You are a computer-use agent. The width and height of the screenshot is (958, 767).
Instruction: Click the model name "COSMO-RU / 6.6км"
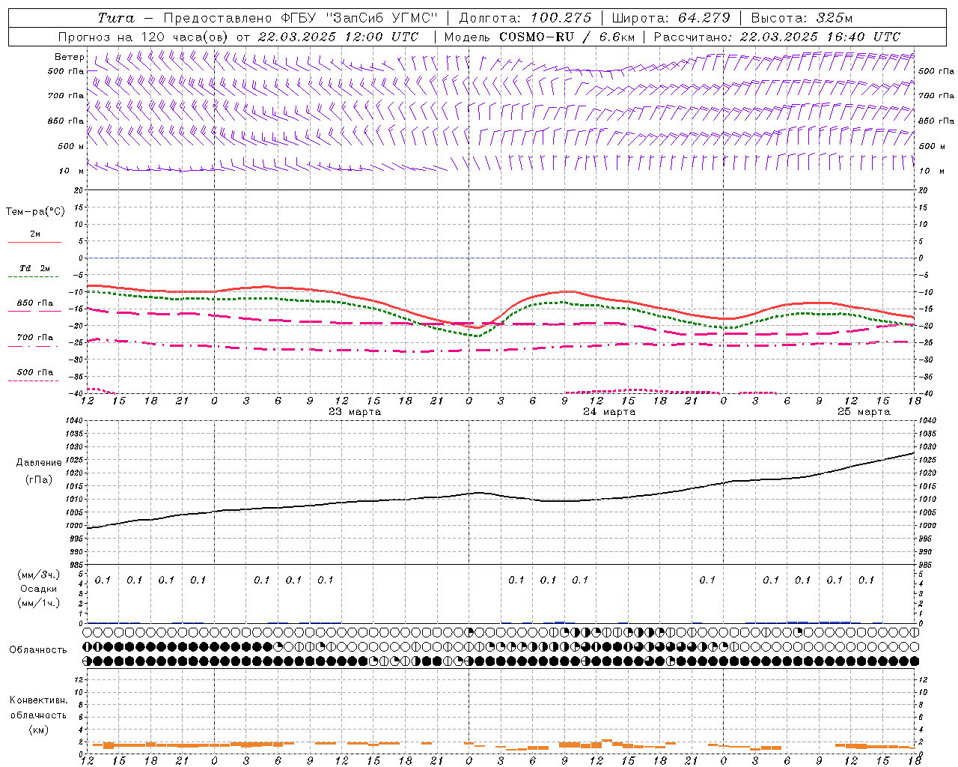(567, 37)
